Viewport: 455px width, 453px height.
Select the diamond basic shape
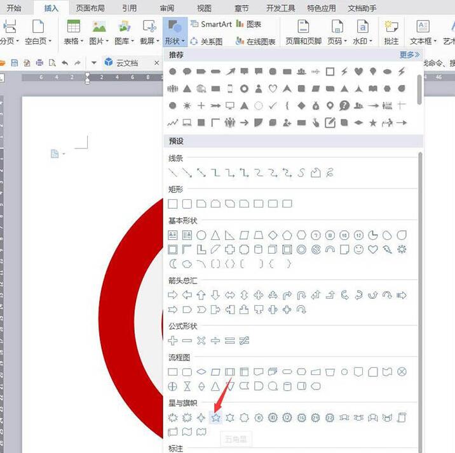(273, 235)
